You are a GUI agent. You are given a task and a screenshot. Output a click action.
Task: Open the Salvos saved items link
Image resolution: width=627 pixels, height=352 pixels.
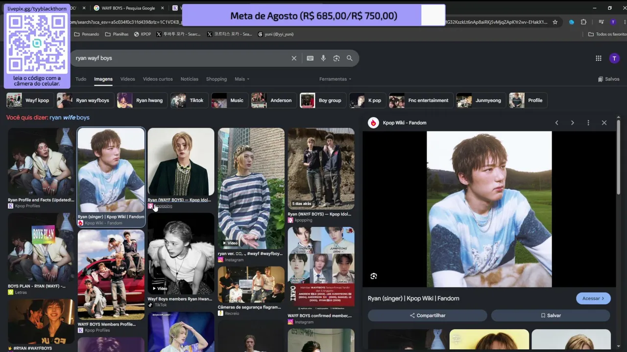(x=609, y=79)
